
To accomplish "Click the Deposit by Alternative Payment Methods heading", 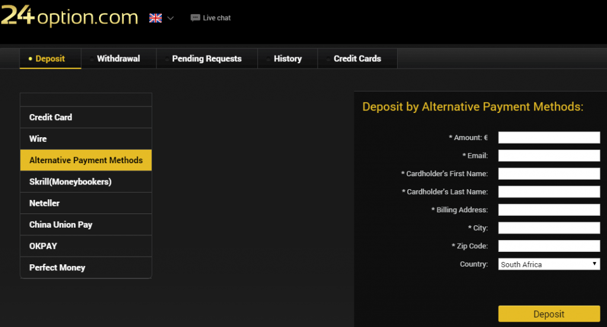I will coord(472,106).
